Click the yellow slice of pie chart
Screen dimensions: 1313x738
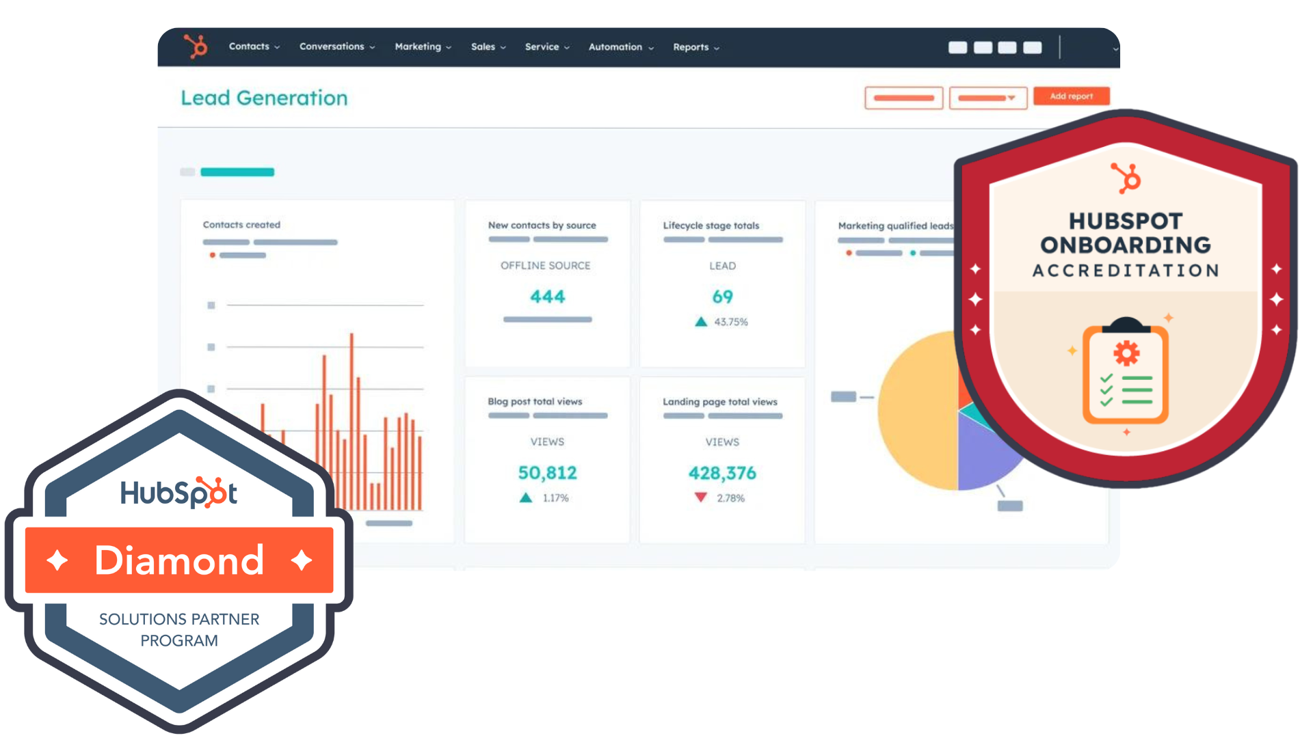tap(916, 410)
